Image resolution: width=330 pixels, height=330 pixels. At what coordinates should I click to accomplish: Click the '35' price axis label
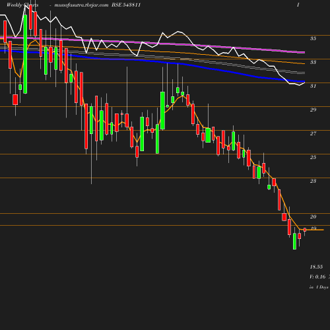pos(313,38)
